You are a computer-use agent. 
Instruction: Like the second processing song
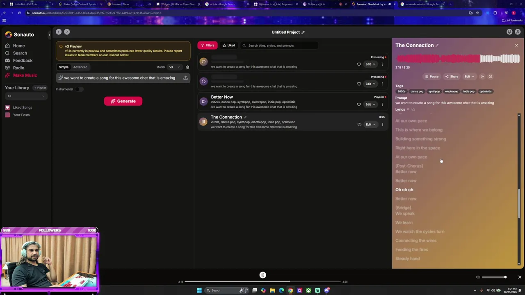click(x=359, y=84)
